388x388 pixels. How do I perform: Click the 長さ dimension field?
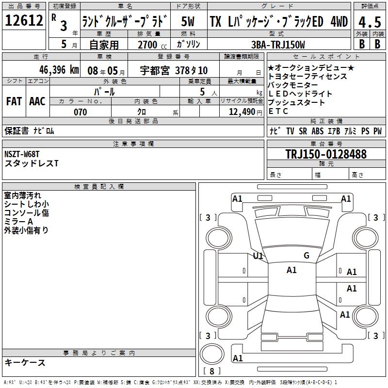click(289, 175)
